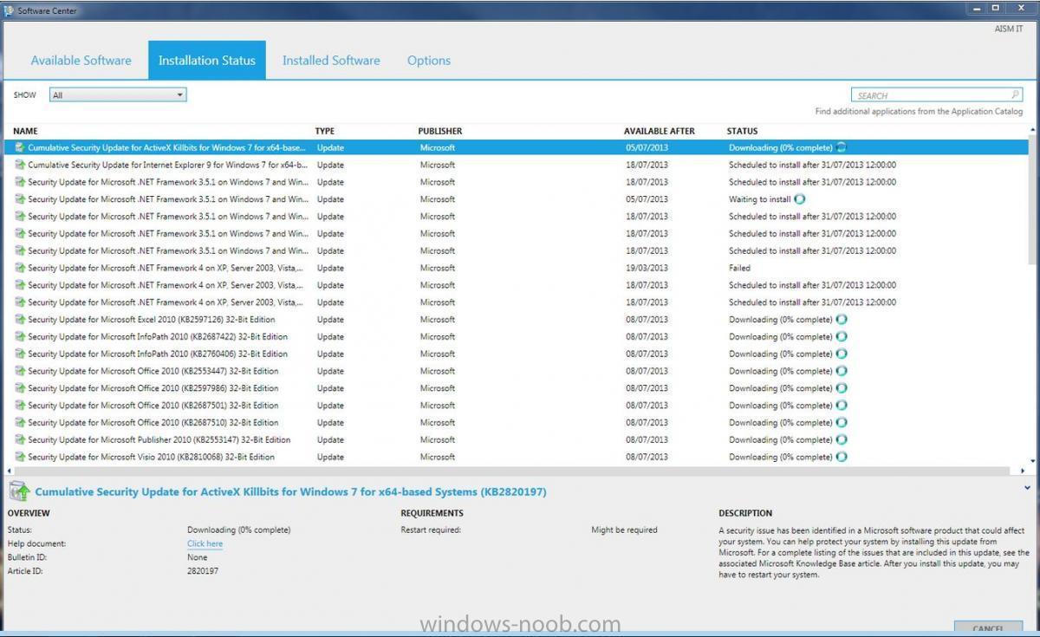Go to the Options tab

coord(429,61)
